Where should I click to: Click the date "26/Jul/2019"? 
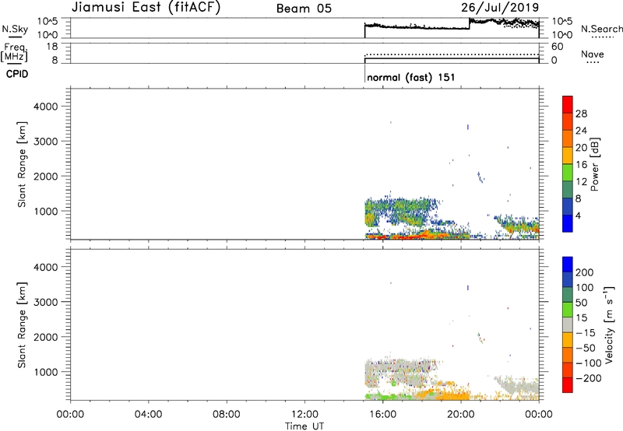coord(500,7)
